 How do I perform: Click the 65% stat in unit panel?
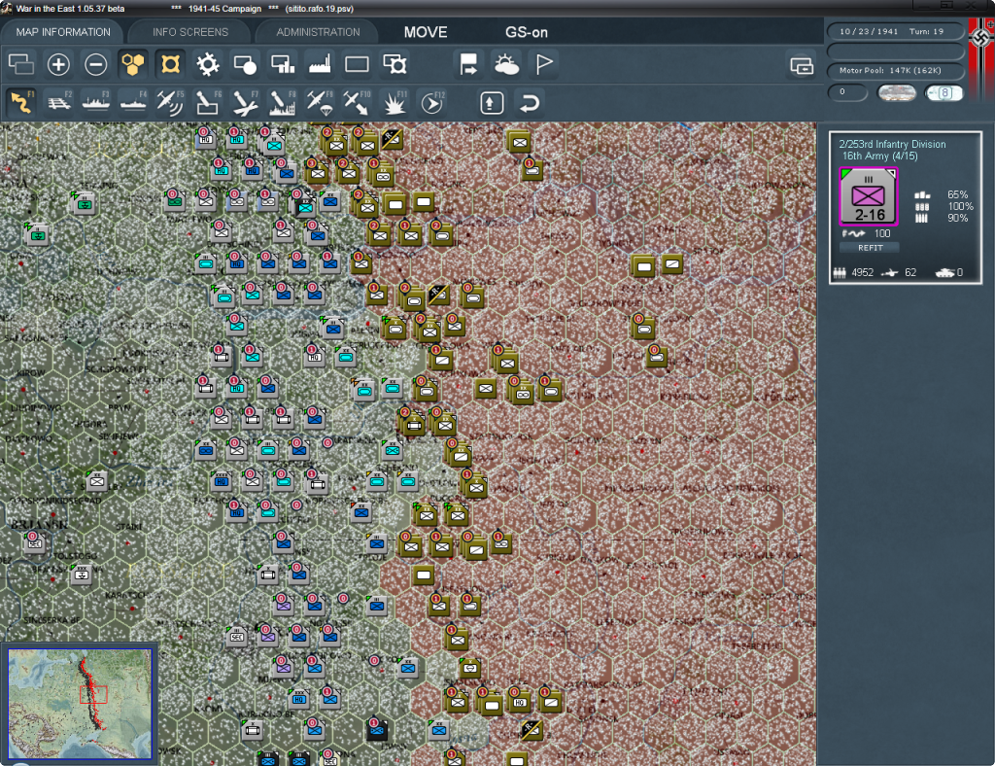click(x=957, y=194)
